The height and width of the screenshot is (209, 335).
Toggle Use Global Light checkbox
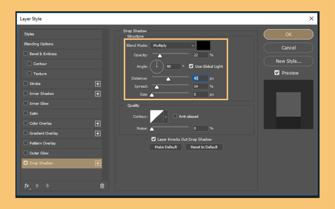click(191, 66)
